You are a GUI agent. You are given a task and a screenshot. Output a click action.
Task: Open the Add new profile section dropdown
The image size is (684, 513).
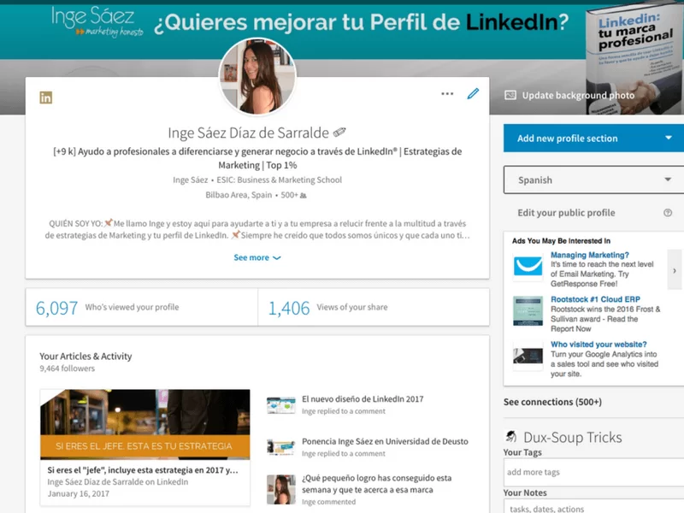pyautogui.click(x=593, y=139)
